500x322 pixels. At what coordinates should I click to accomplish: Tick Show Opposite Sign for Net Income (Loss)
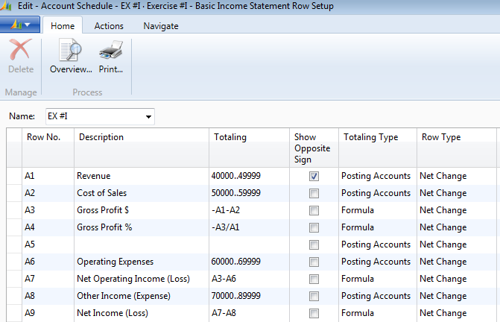pos(314,313)
